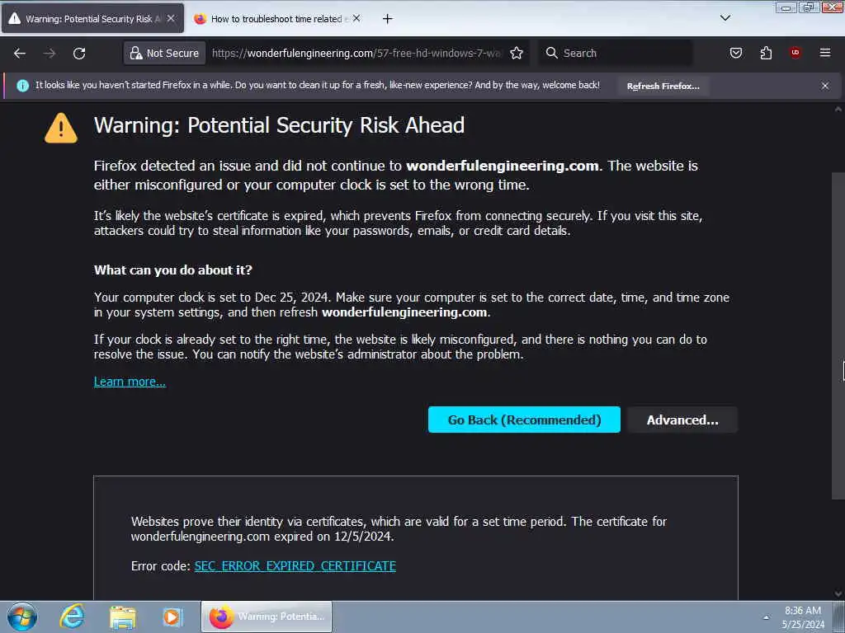Click the uBlock Origin shield icon
Image resolution: width=845 pixels, height=633 pixels.
point(795,53)
